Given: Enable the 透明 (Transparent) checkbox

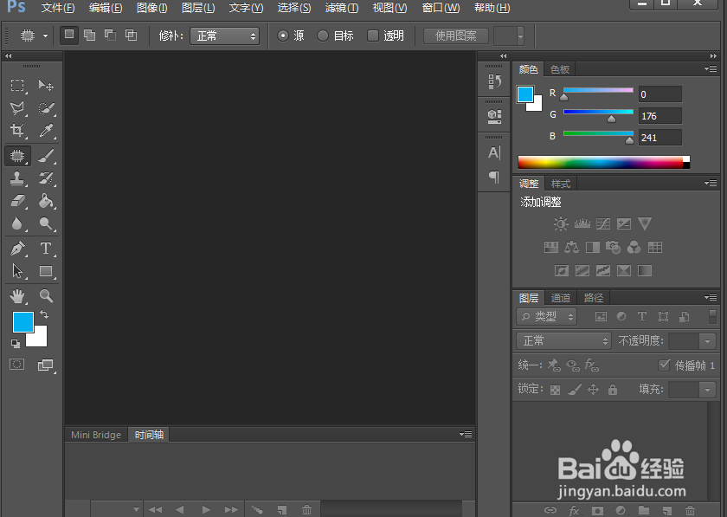Looking at the screenshot, I should (373, 36).
